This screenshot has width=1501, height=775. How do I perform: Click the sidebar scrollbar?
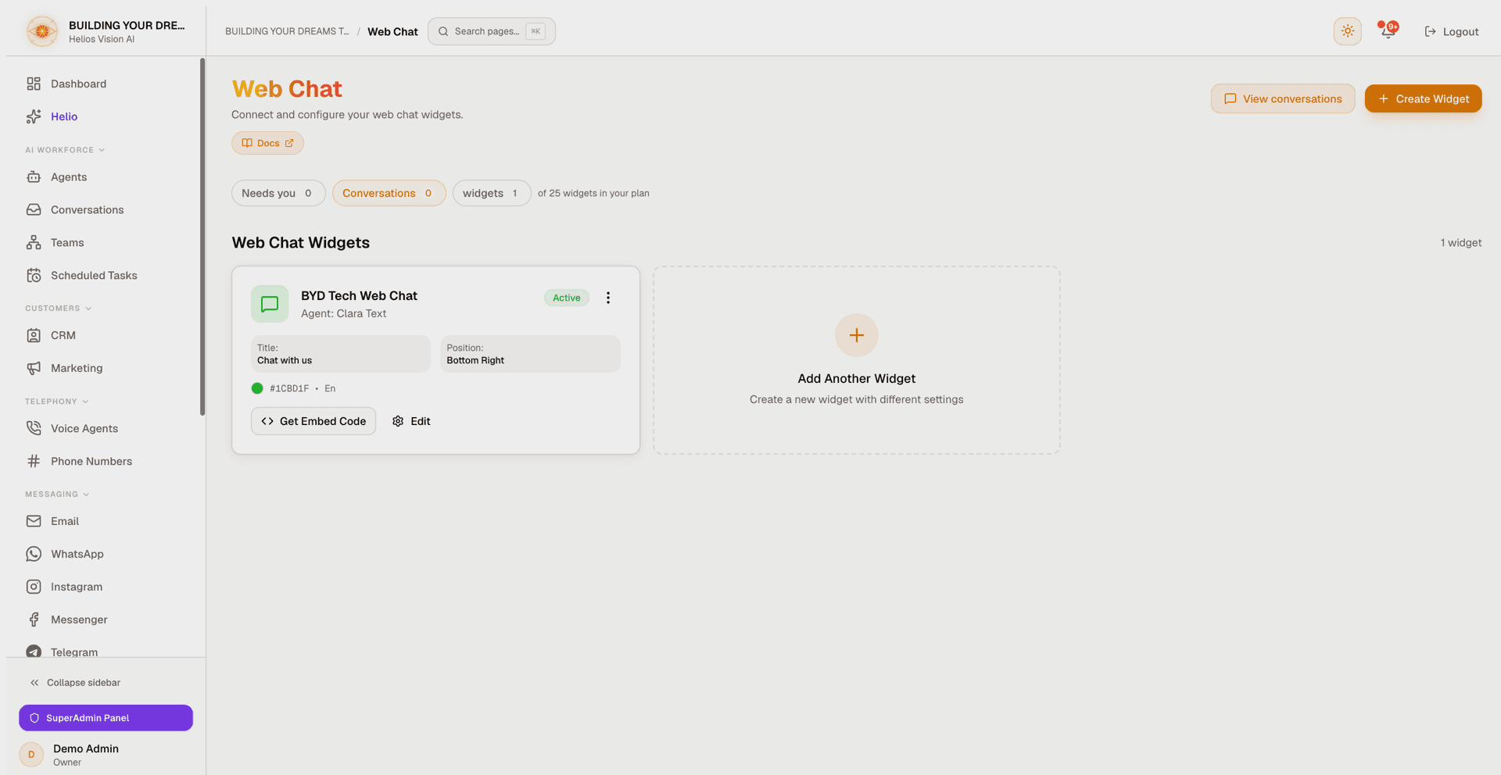[x=202, y=237]
